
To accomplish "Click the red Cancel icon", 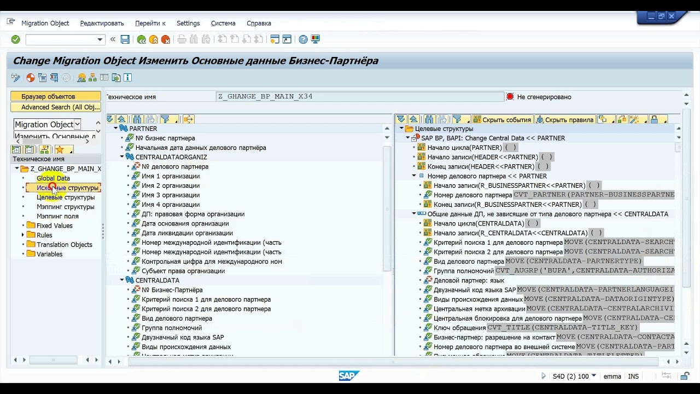I will pyautogui.click(x=166, y=39).
